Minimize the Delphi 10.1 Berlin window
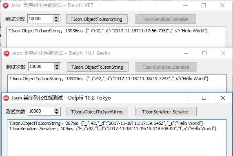Viewport: 233px width, 156px height. (x=186, y=53)
